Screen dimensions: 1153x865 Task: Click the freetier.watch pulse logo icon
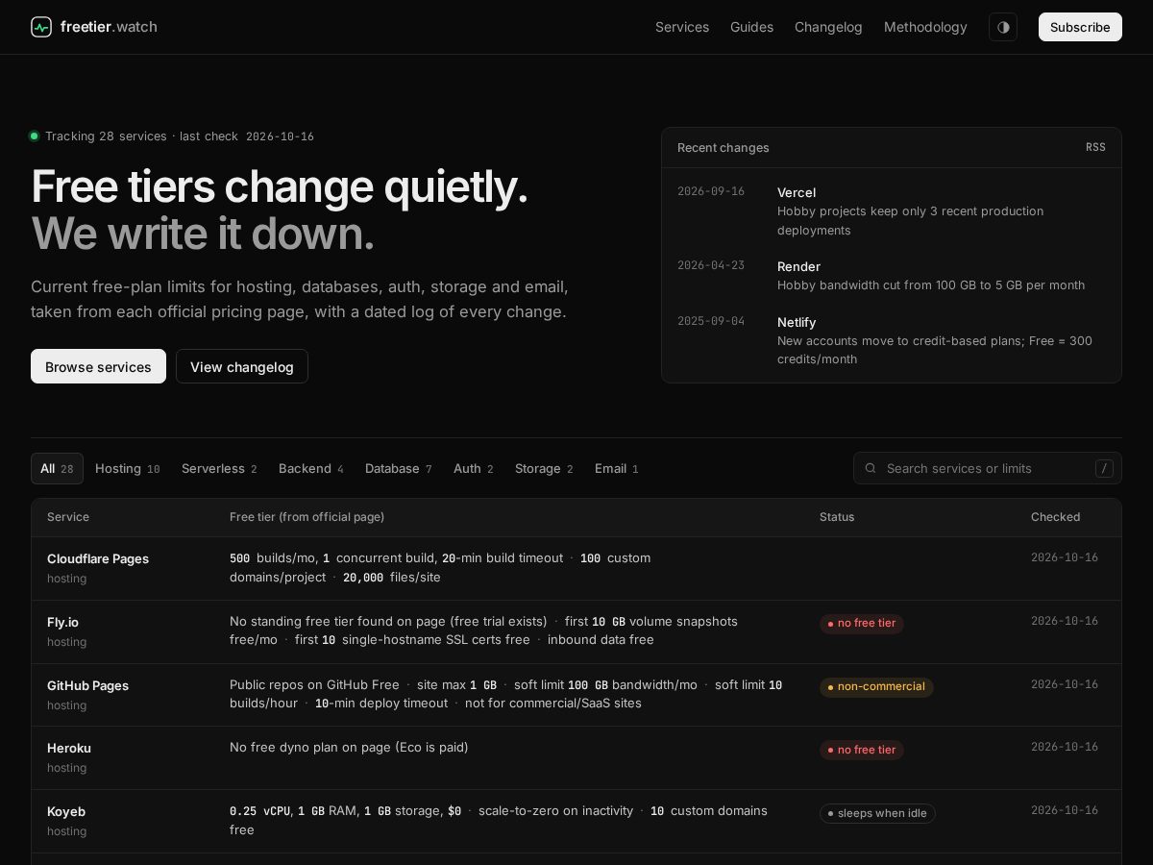click(x=41, y=27)
